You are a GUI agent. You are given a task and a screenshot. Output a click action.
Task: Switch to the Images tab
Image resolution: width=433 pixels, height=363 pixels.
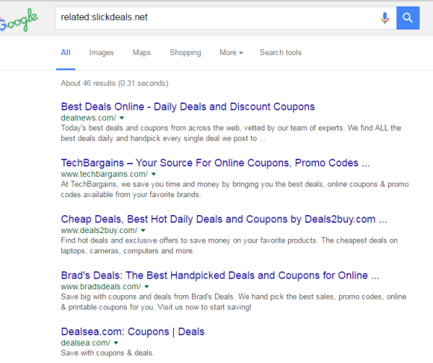point(101,53)
